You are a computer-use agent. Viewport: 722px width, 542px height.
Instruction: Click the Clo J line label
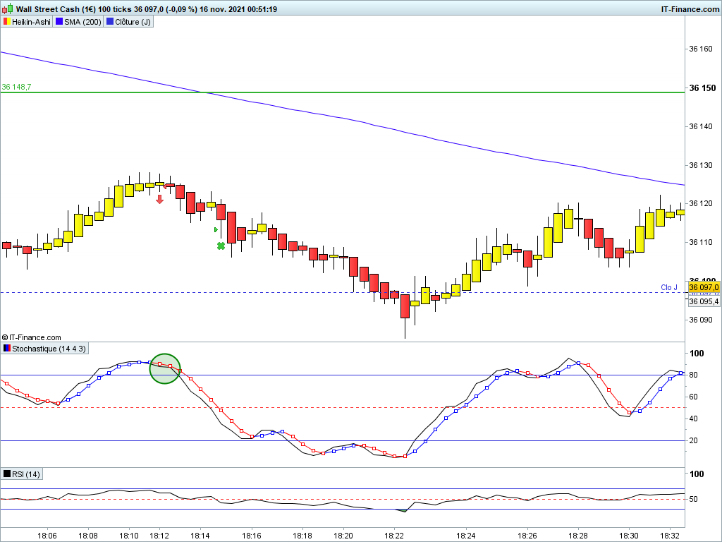tap(669, 288)
